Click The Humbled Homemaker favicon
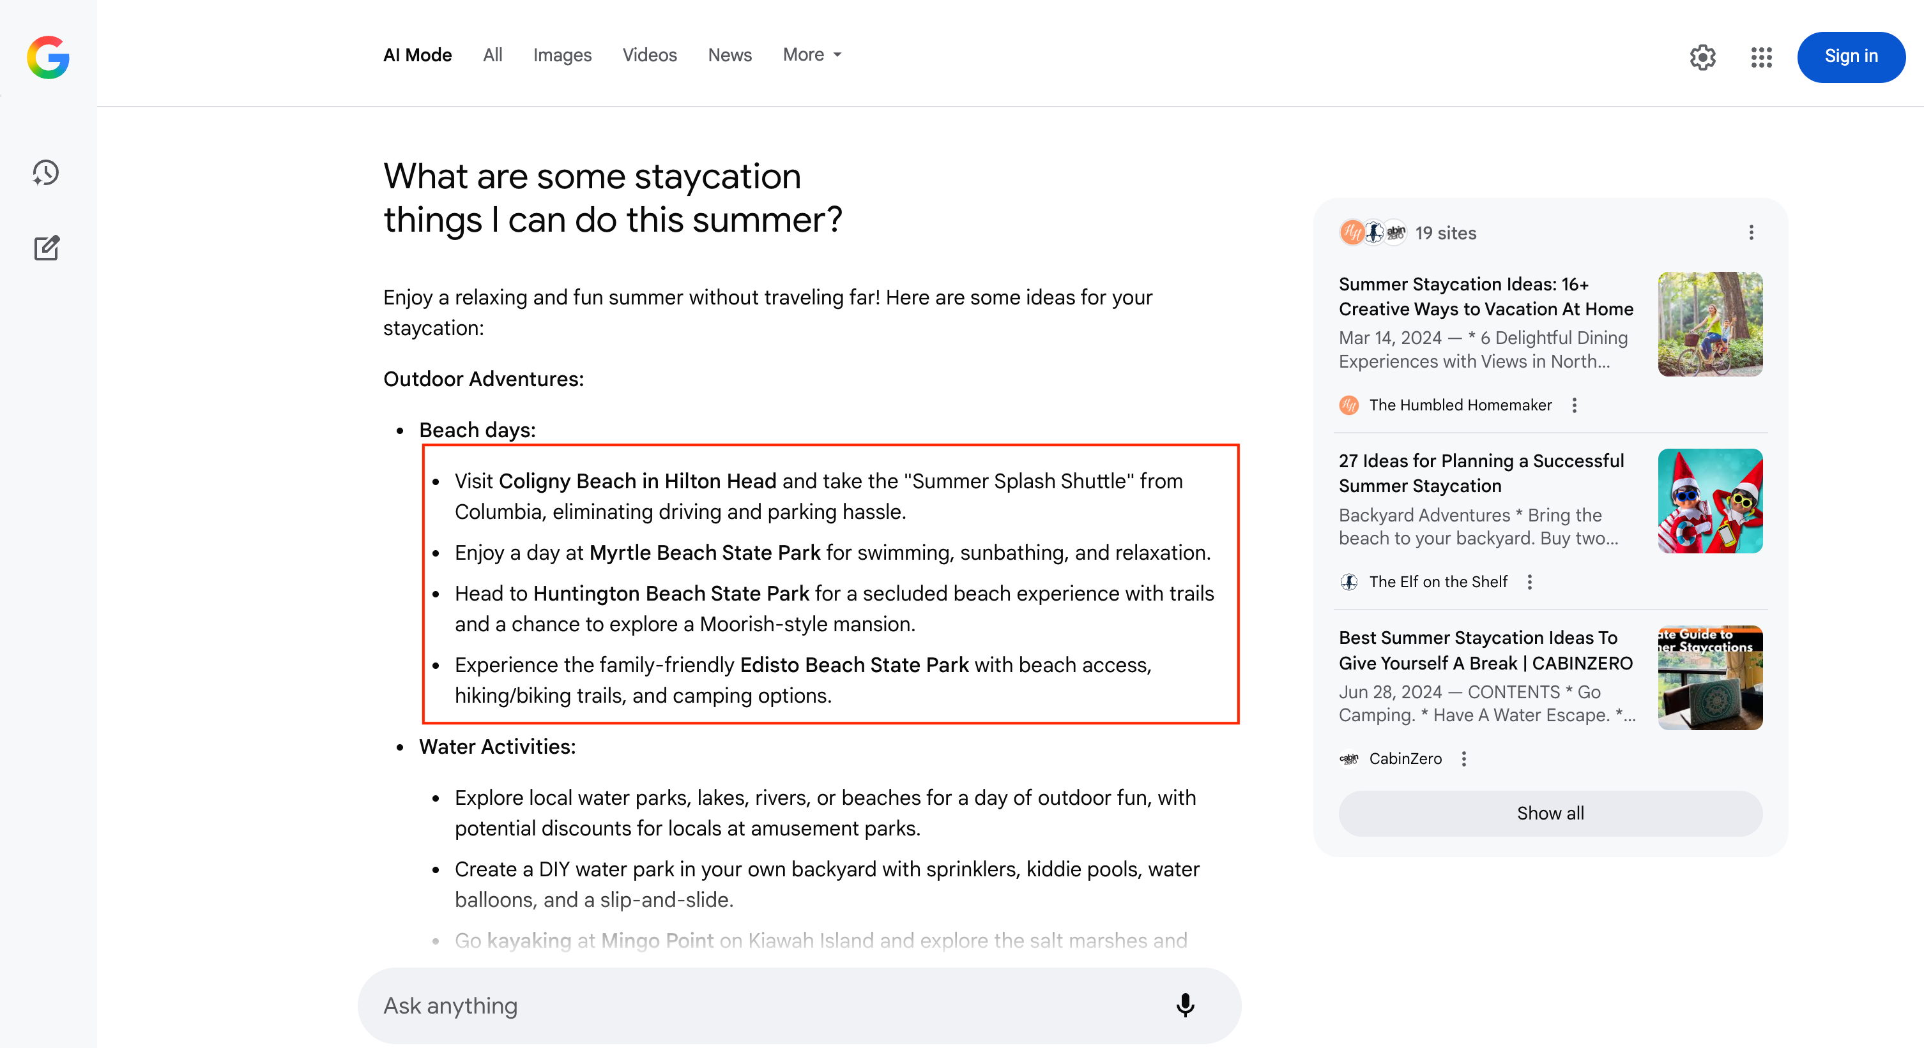 click(x=1349, y=405)
